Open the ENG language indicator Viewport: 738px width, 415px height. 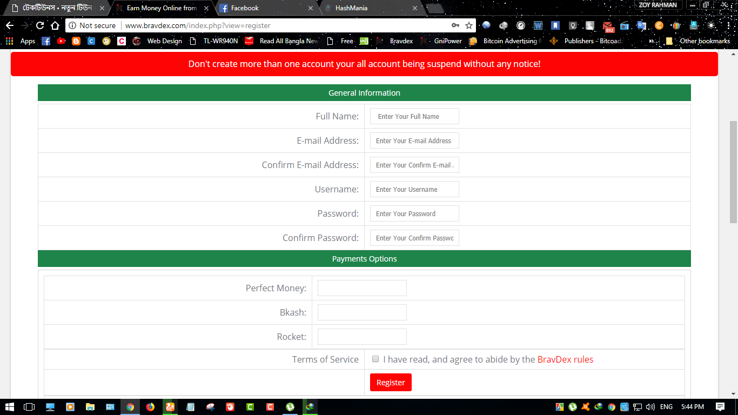pos(666,407)
